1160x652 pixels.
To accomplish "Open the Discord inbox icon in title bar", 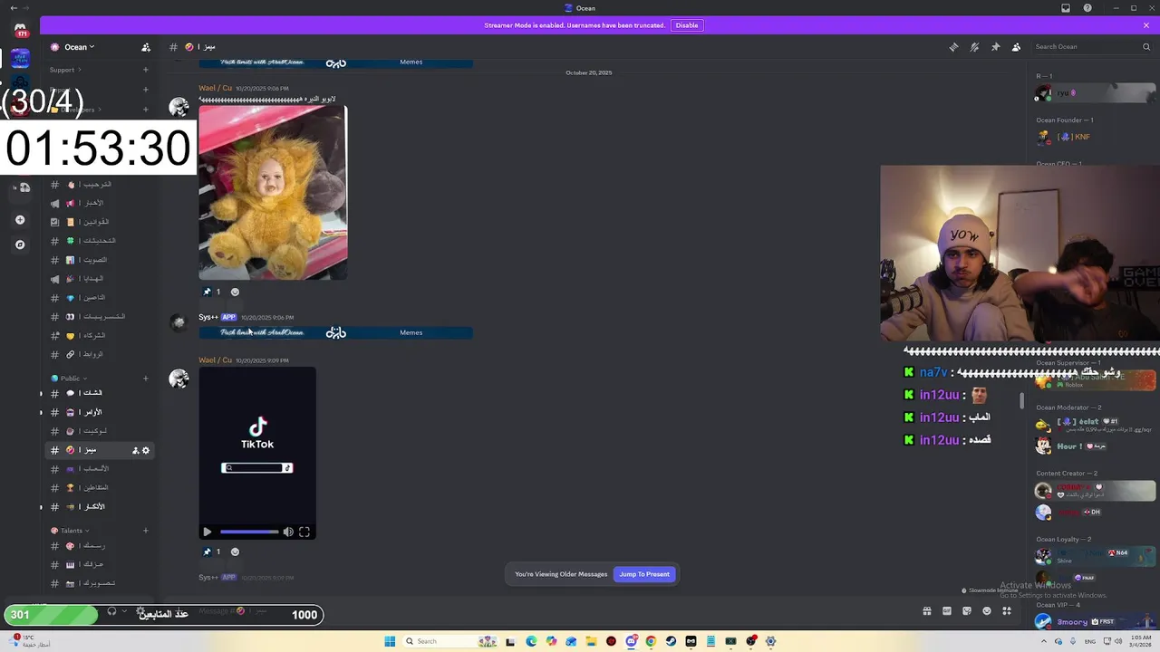I will click(1066, 8).
